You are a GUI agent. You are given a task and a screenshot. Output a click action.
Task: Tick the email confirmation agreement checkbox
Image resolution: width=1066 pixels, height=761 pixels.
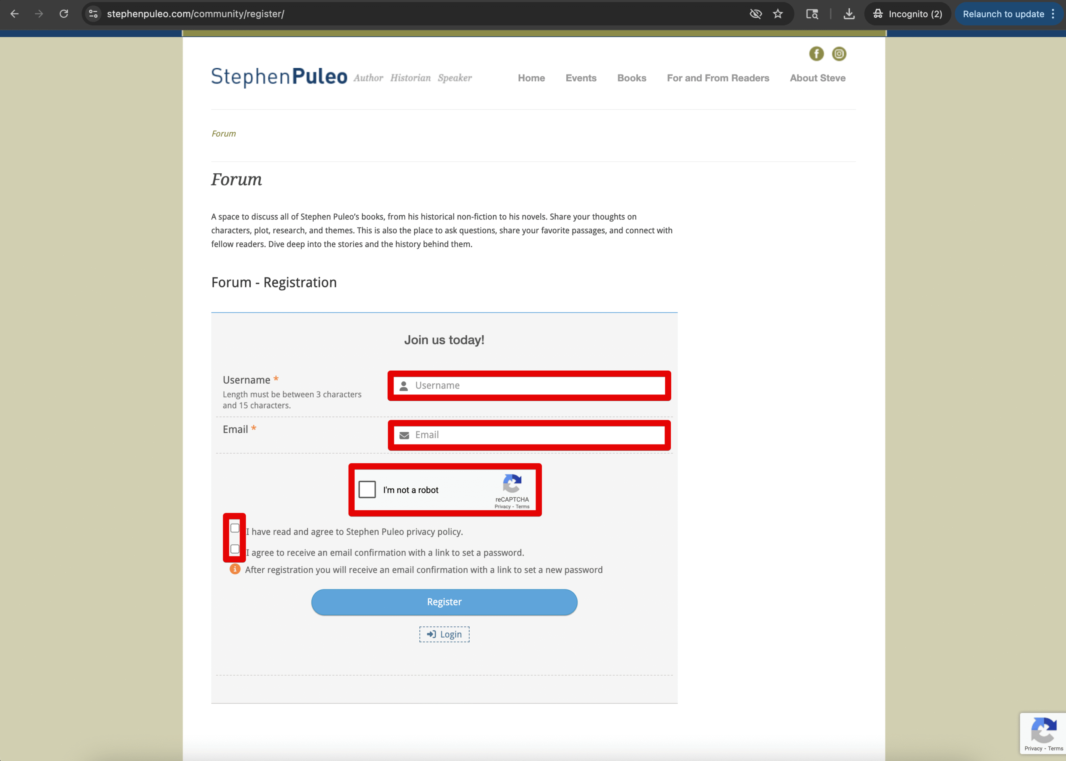coord(235,549)
